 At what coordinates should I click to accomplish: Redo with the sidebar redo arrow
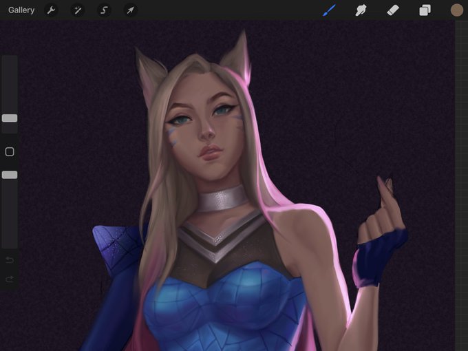pos(10,279)
